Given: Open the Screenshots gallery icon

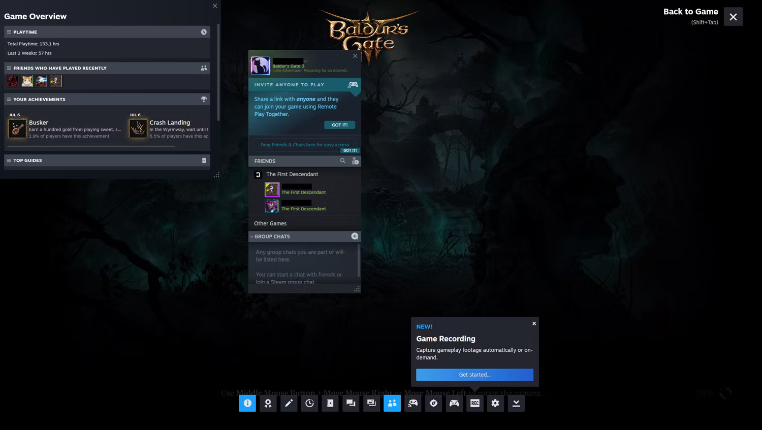Looking at the screenshot, I should pos(371,403).
